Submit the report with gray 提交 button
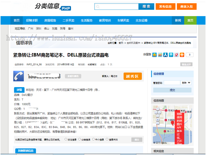 tap(137, 140)
